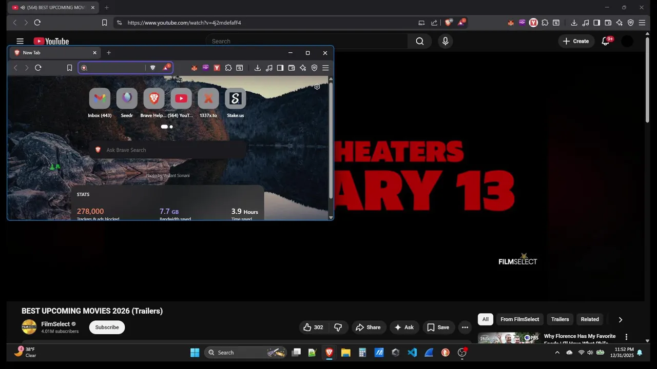The height and width of the screenshot is (369, 657).
Task: Open YouTube notifications bell
Action: 606,42
